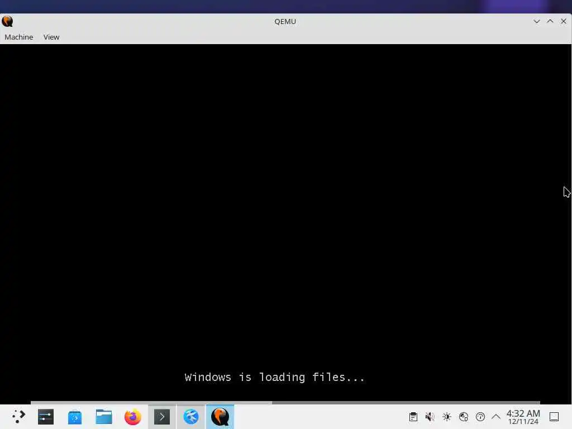572x429 pixels.
Task: Click the muted audio volume icon
Action: click(x=430, y=417)
